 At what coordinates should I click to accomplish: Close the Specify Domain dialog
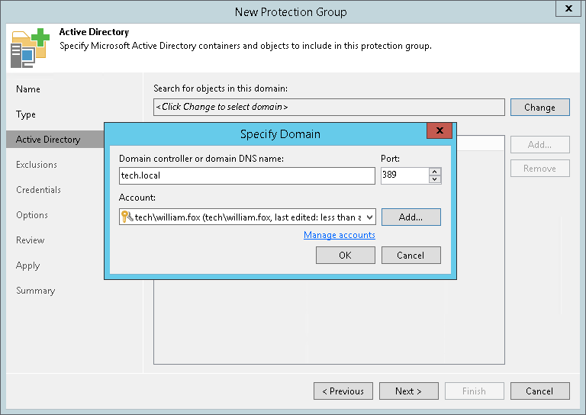438,133
